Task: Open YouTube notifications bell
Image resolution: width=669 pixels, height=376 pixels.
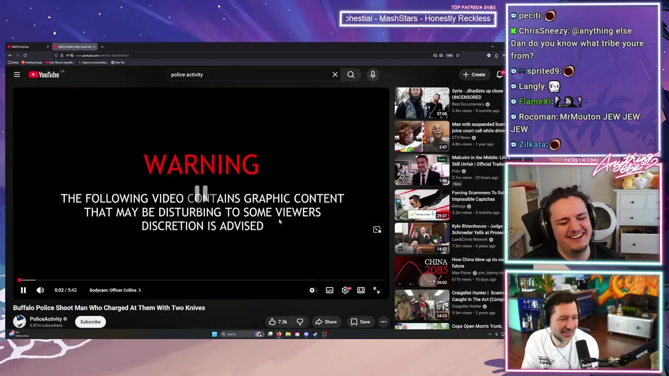Action: click(x=500, y=75)
